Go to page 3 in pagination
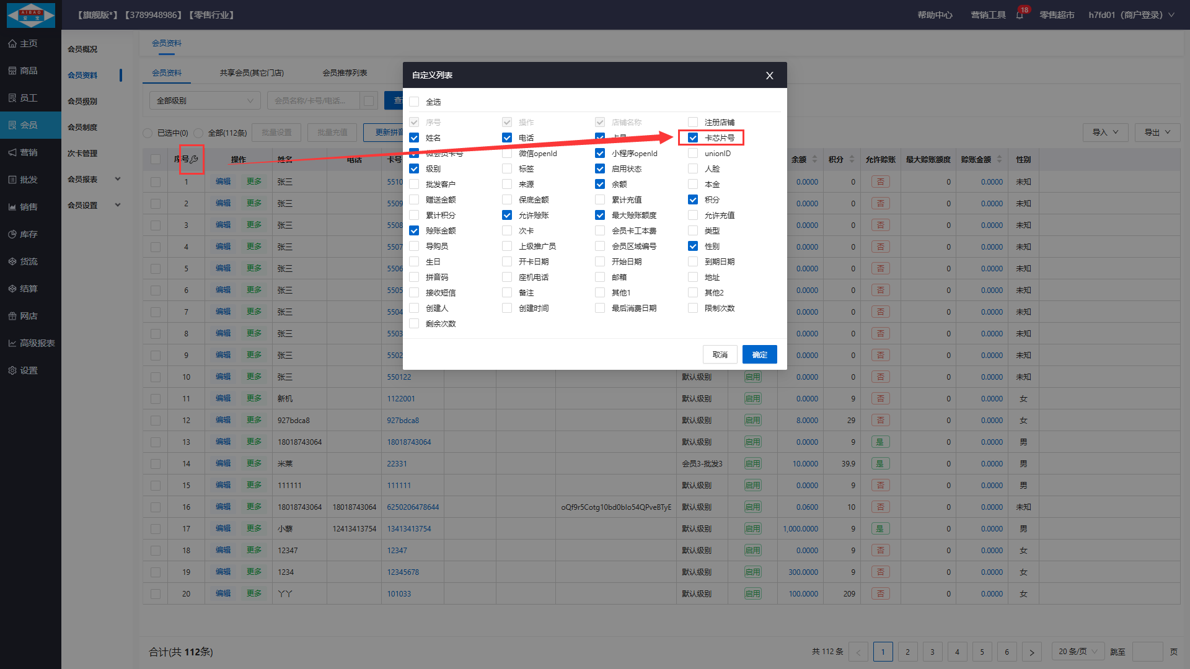The height and width of the screenshot is (669, 1190). pyautogui.click(x=932, y=652)
